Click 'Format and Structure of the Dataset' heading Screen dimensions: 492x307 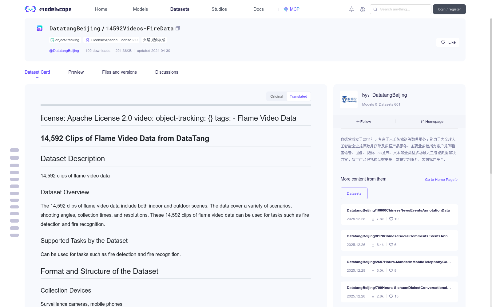(100, 271)
